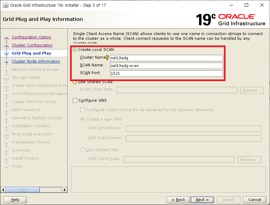
Task: Open the Cluster Configuration step link
Action: coord(32,45)
